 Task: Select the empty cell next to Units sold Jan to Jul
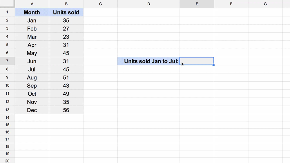click(x=197, y=61)
